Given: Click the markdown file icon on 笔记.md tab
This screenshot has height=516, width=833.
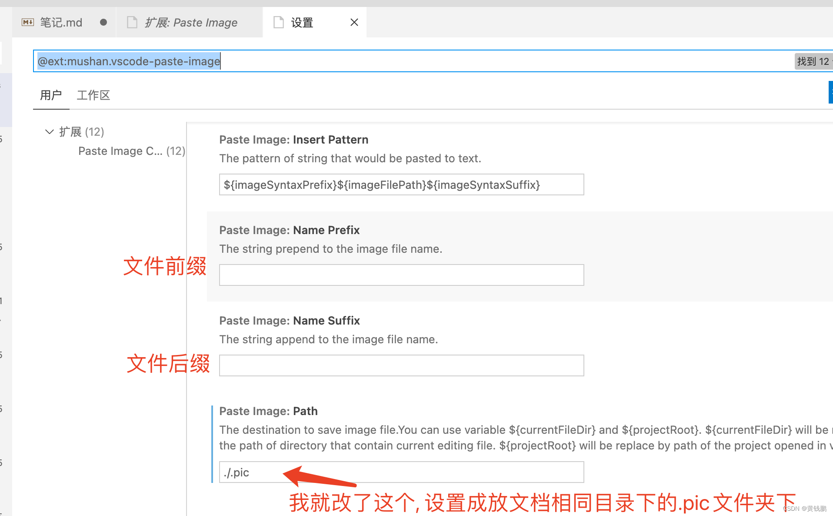Looking at the screenshot, I should coord(28,22).
